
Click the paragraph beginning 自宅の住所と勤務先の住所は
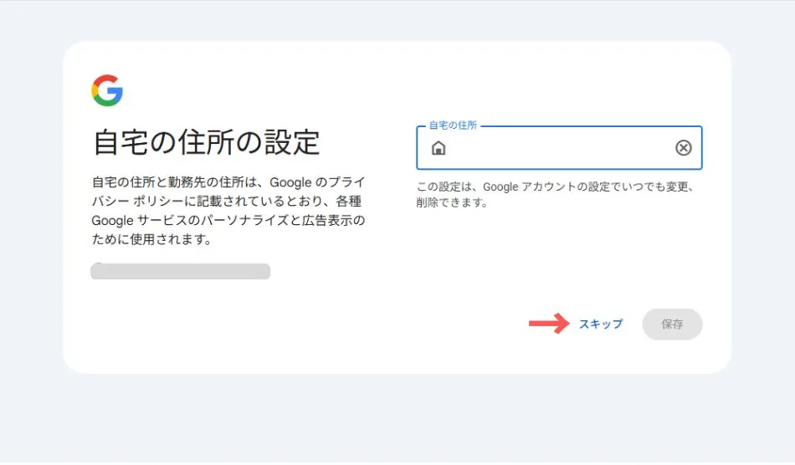tap(228, 211)
